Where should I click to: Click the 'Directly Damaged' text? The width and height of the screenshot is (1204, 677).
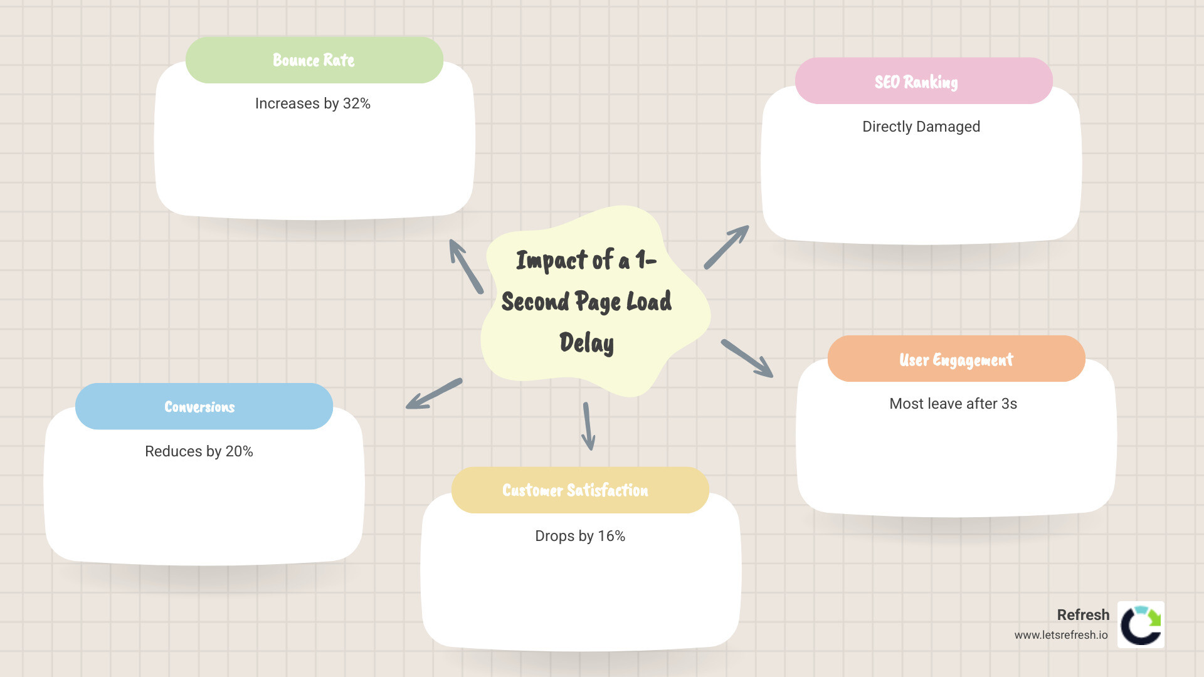[x=921, y=126]
